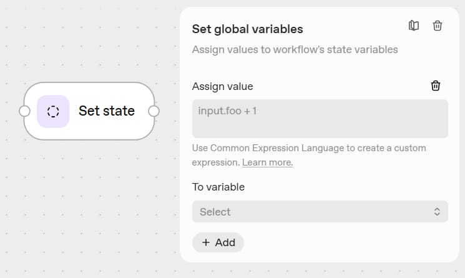Click the output port of Set state node
The height and width of the screenshot is (278, 465).
154,111
